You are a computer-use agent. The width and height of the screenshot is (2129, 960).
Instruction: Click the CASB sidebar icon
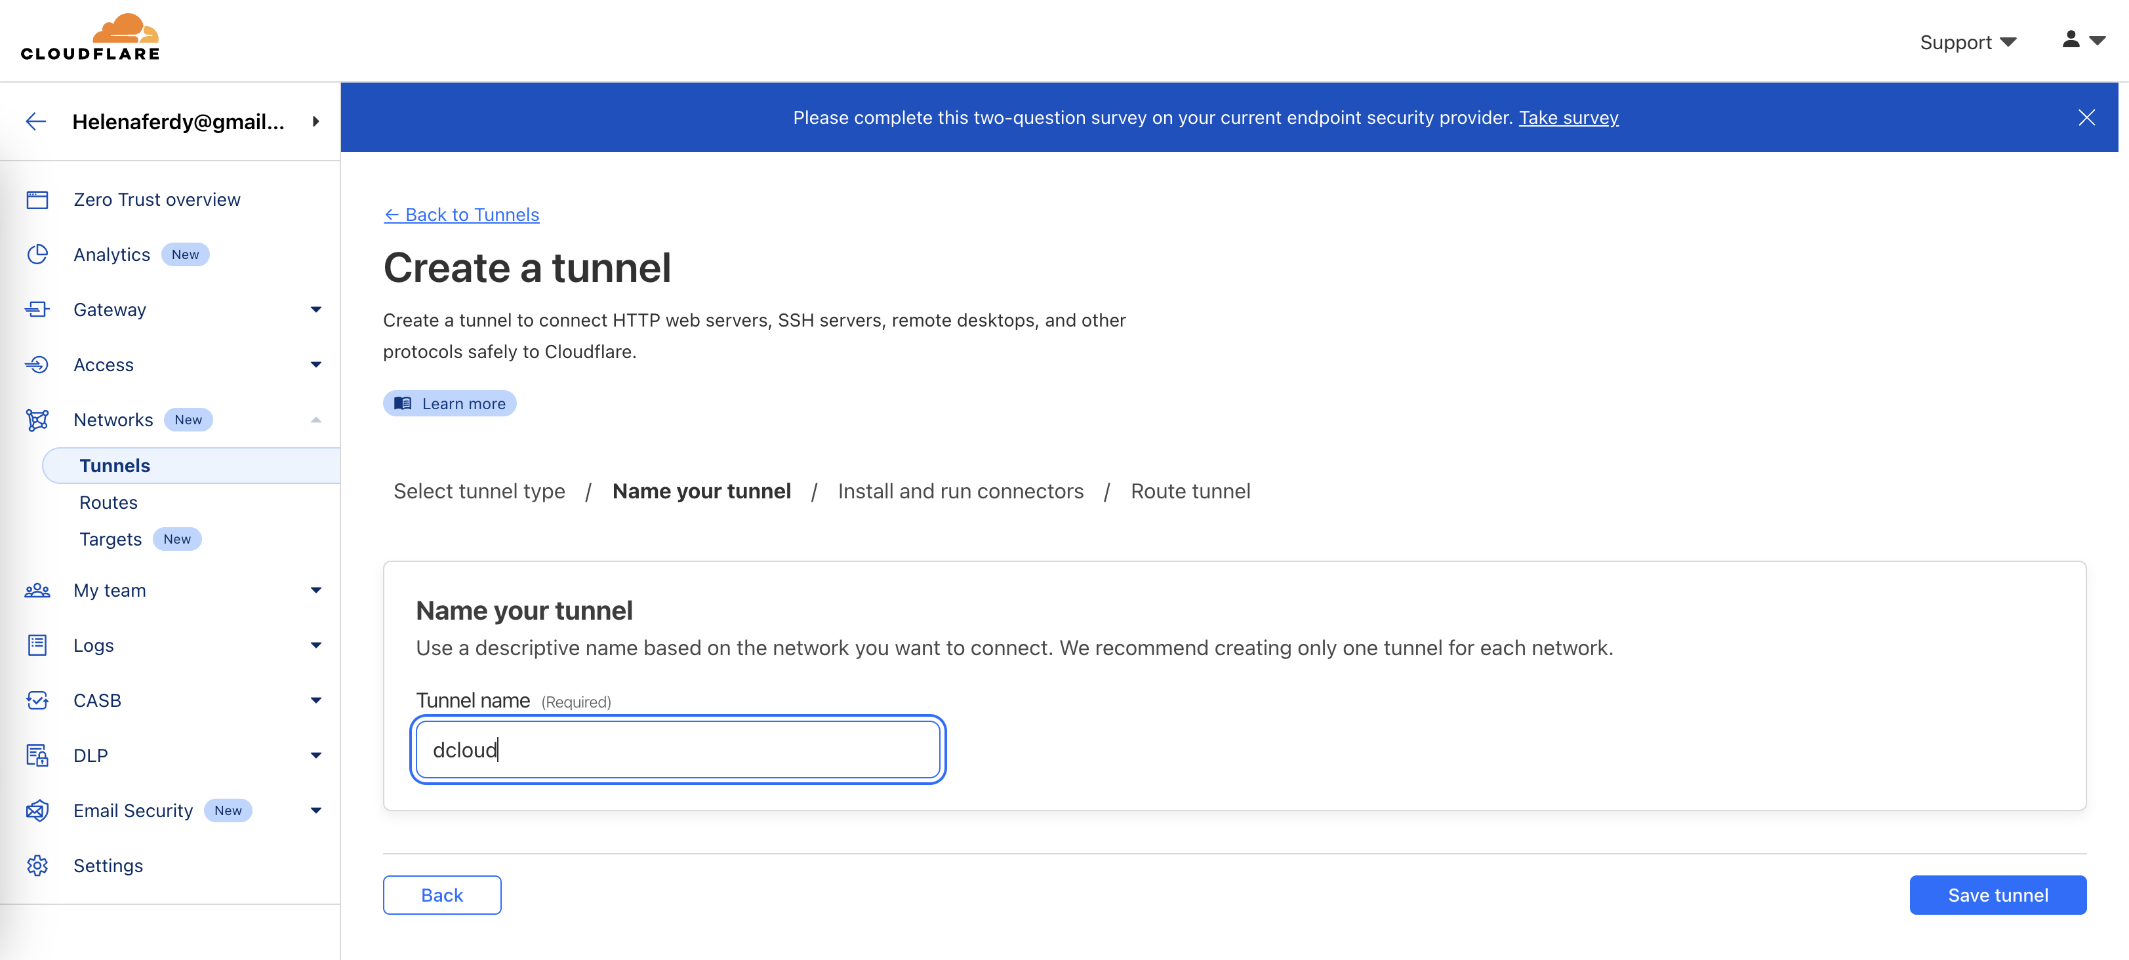tap(37, 700)
